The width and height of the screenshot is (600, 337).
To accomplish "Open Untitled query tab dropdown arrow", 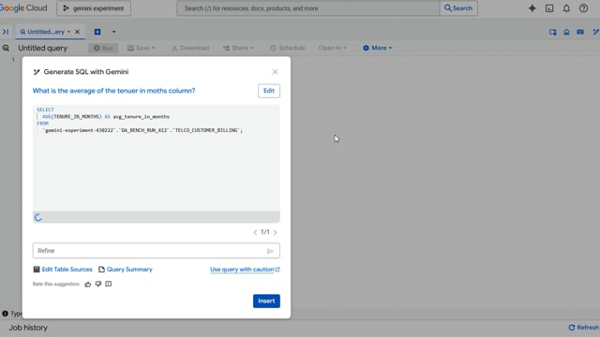I will point(68,32).
